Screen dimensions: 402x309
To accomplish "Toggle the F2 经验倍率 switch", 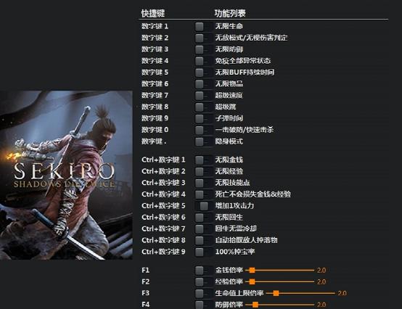I will click(x=204, y=282).
